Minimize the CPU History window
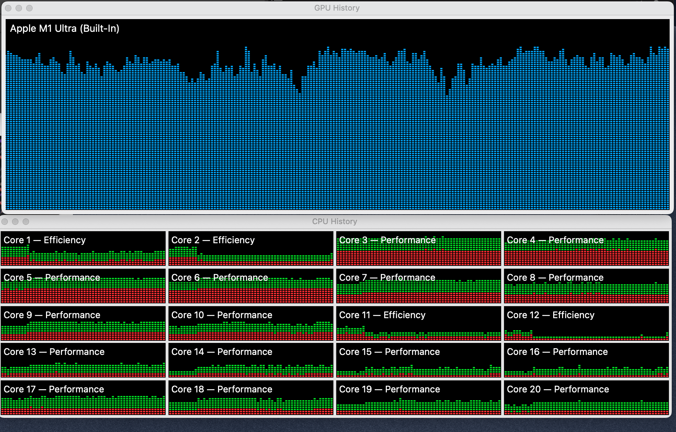This screenshot has width=676, height=432. [x=15, y=221]
